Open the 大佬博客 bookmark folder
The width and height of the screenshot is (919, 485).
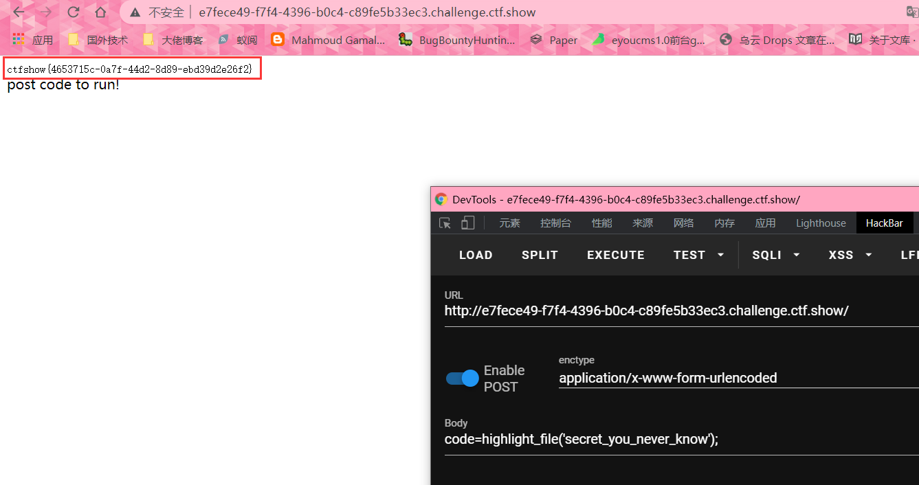click(x=173, y=40)
